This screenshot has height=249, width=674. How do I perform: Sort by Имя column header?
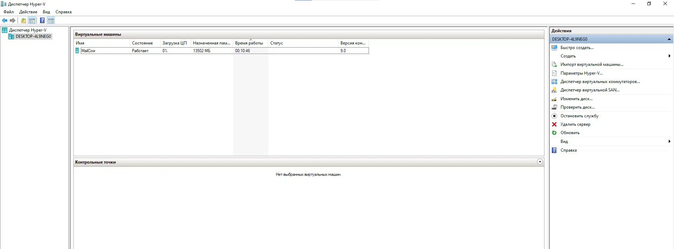point(102,43)
